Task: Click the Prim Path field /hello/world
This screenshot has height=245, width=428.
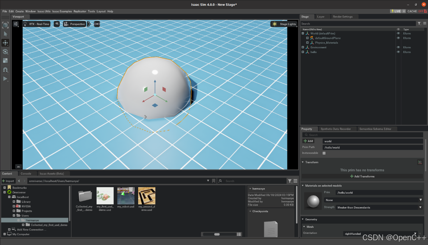Action: pyautogui.click(x=373, y=147)
